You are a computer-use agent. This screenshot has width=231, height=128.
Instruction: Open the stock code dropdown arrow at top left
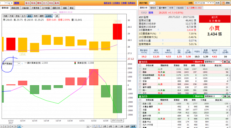[6, 3]
